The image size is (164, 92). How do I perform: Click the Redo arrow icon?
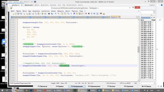coord(45,14)
